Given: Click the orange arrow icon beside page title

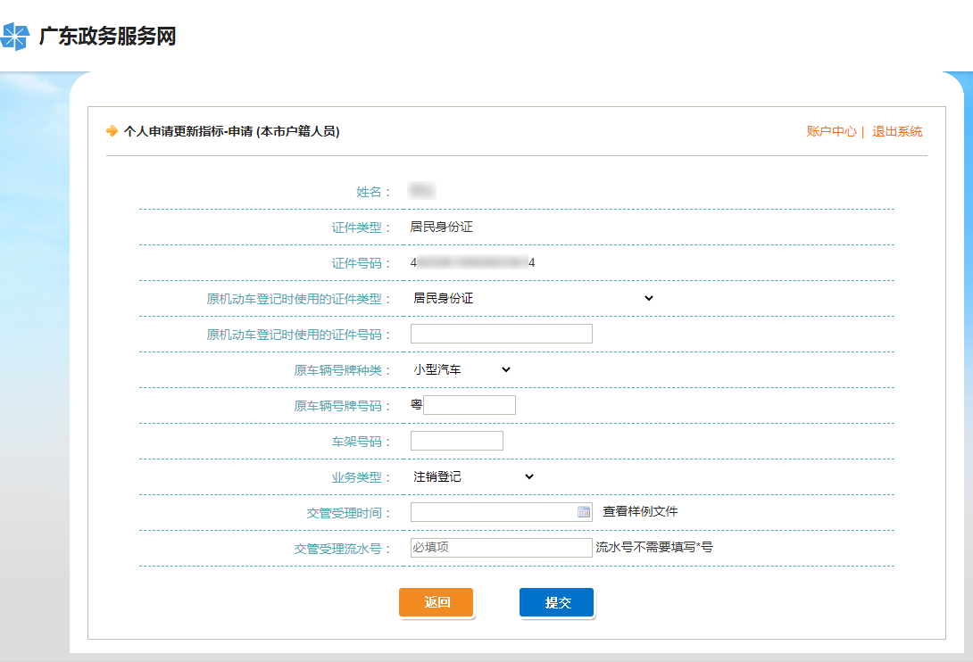Looking at the screenshot, I should click(x=112, y=131).
